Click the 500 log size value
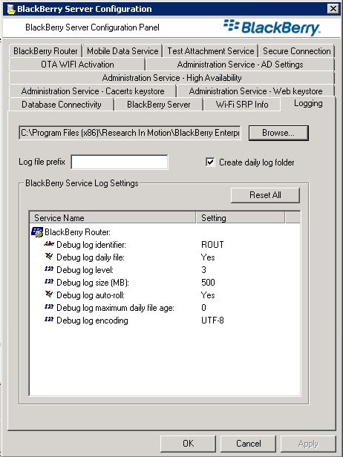 (x=208, y=282)
